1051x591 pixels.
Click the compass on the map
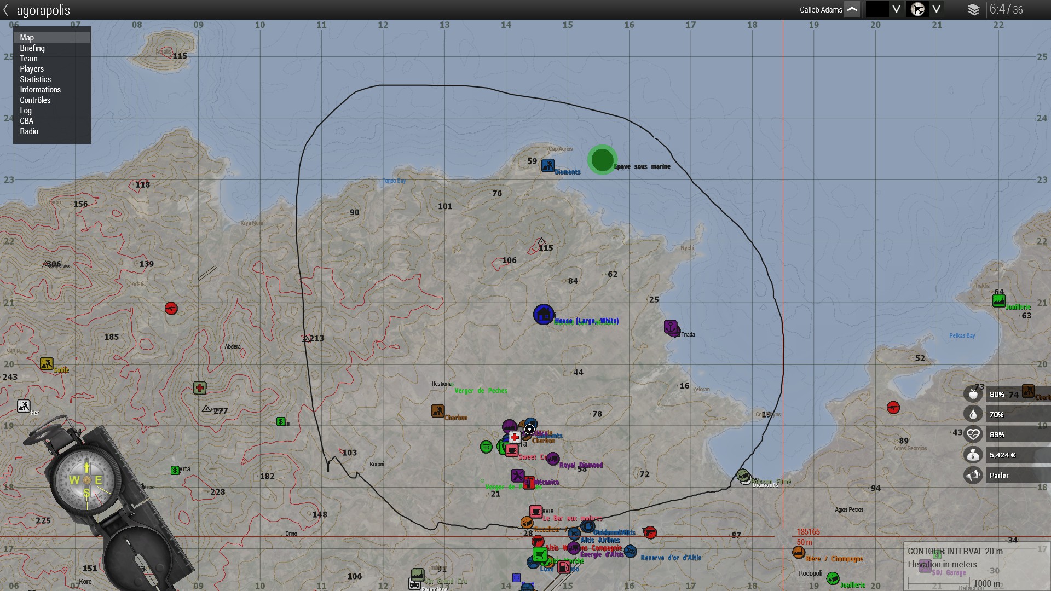point(86,480)
